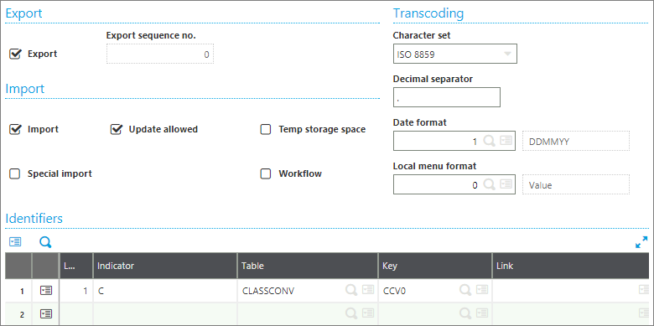Viewport: 654px width, 326px height.
Task: Click the Export sequence no. field
Action: 160,54
